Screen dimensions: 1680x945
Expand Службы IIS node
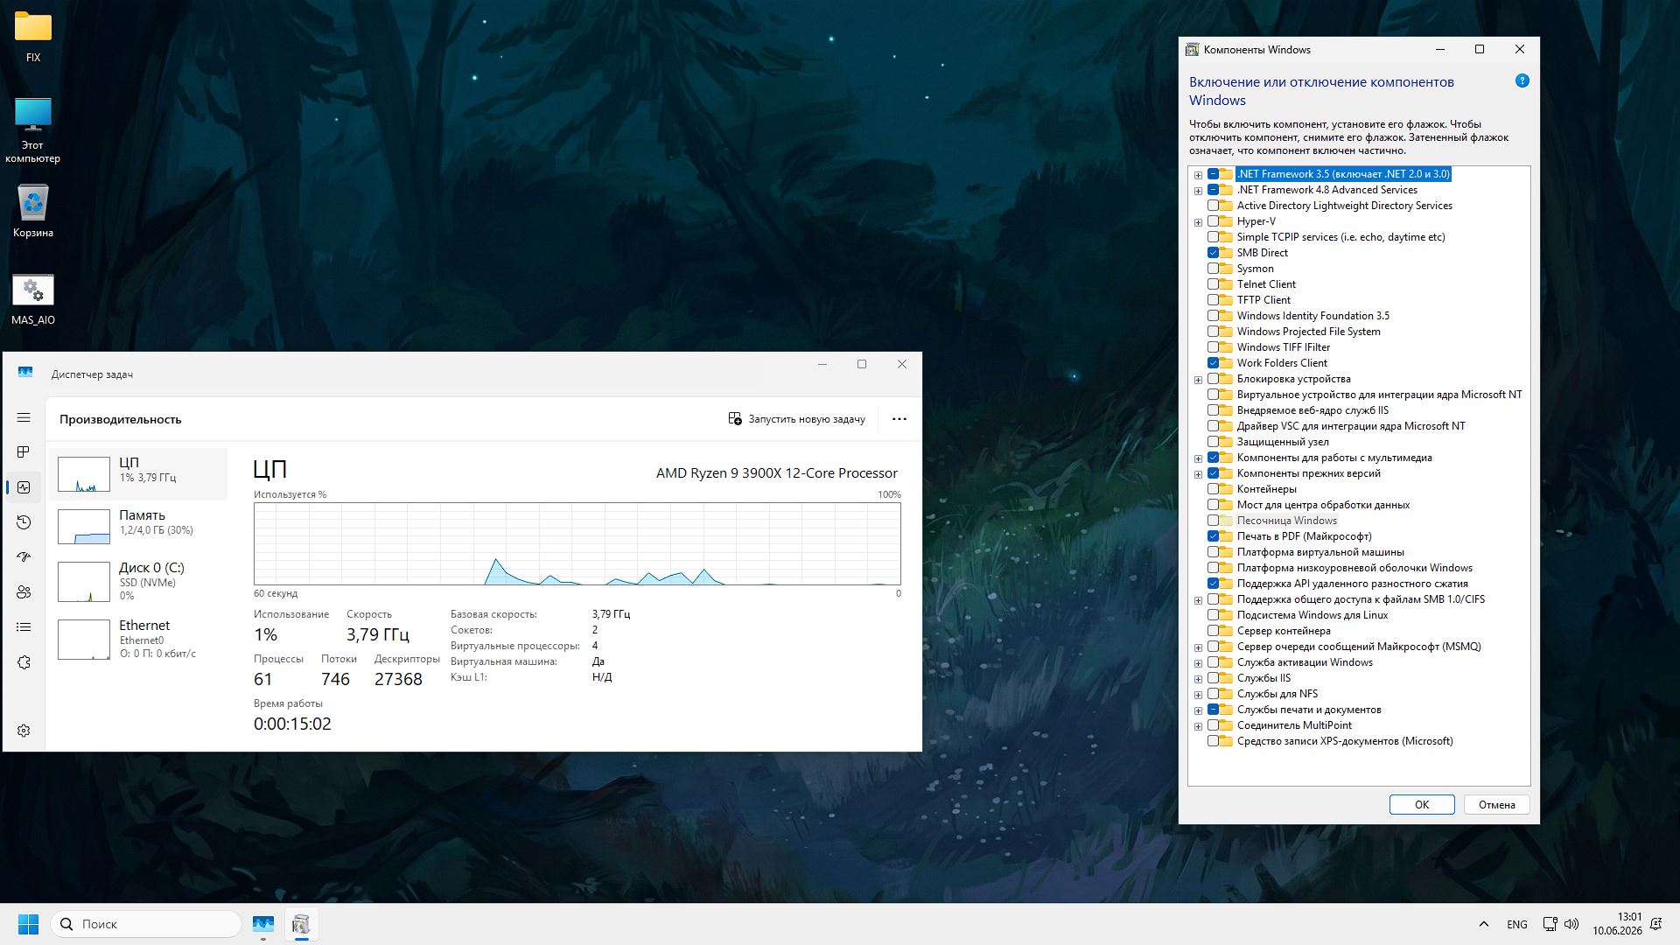click(1198, 679)
